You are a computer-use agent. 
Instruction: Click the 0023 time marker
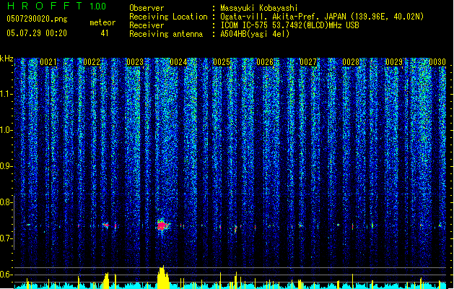(x=135, y=62)
